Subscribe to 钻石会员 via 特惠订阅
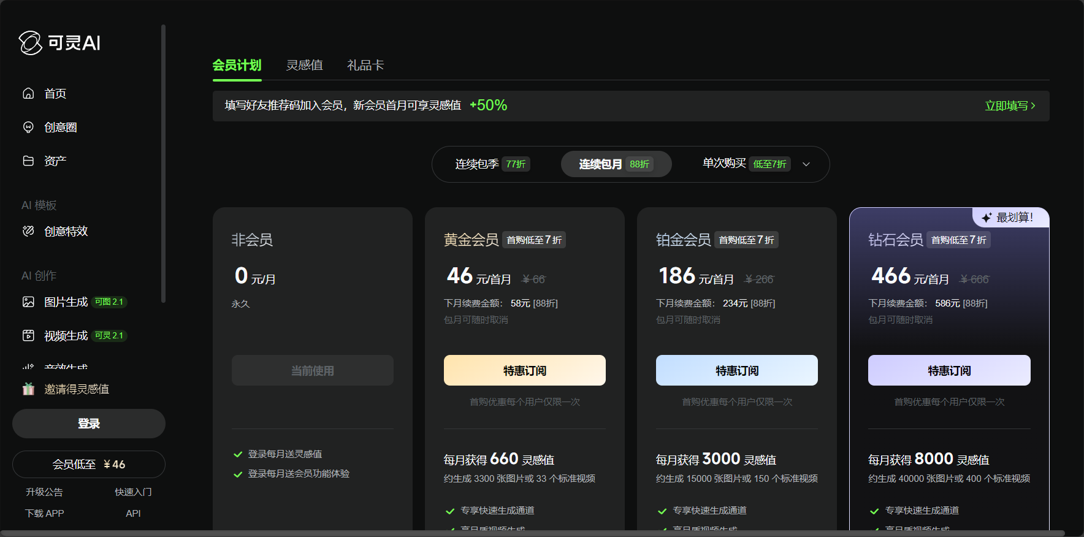Screen dimensions: 1084x537 (949, 370)
